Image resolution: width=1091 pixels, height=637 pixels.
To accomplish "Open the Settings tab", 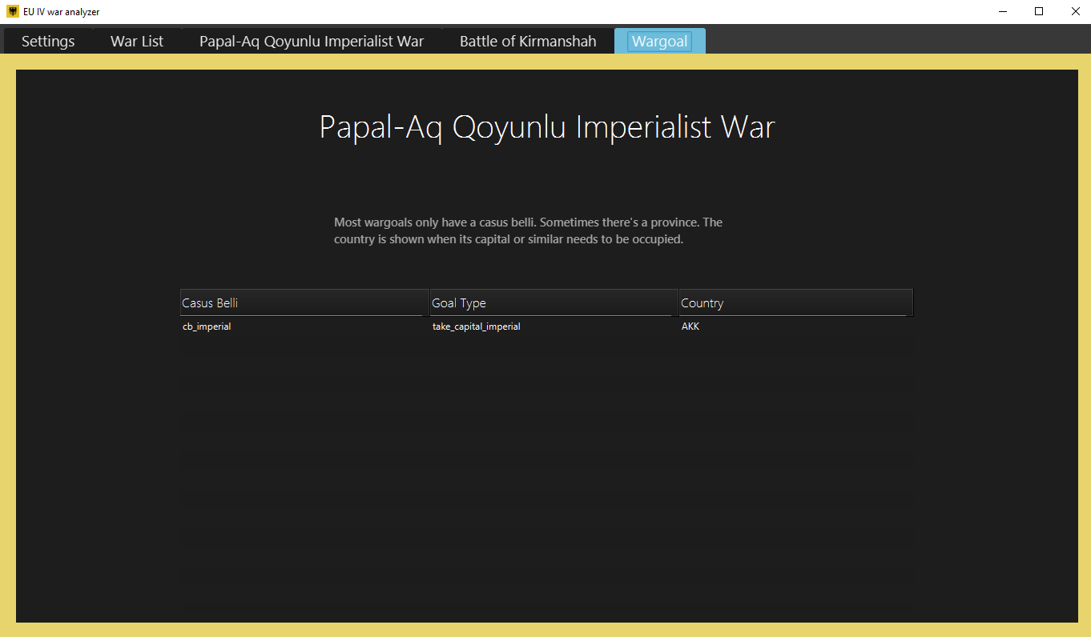I will pos(48,42).
